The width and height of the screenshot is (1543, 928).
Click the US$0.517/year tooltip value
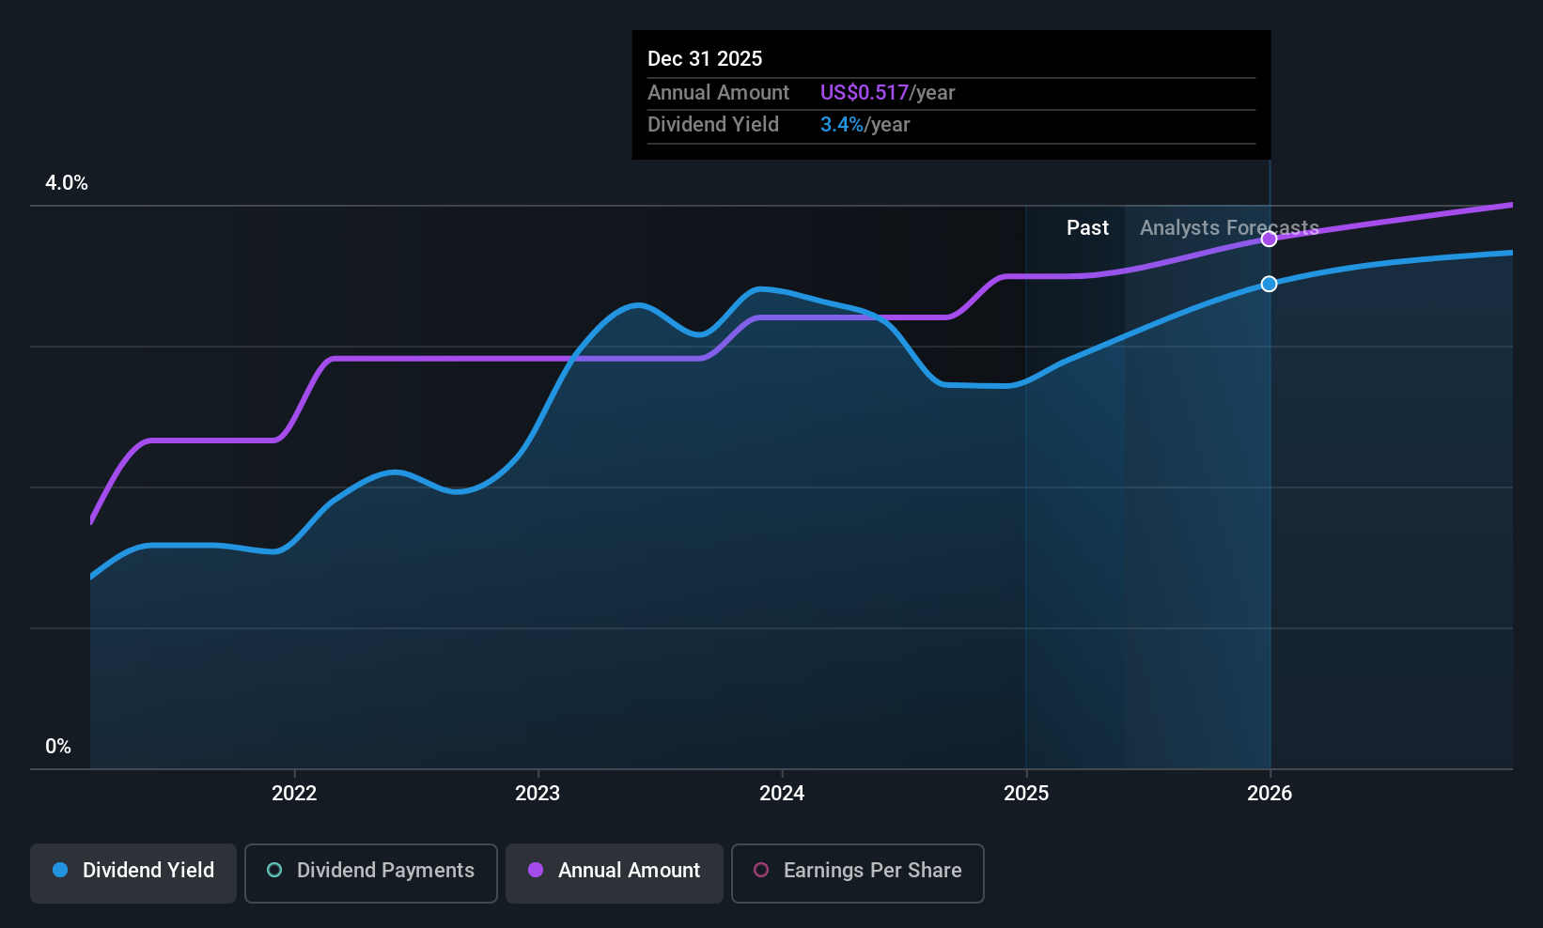887,92
